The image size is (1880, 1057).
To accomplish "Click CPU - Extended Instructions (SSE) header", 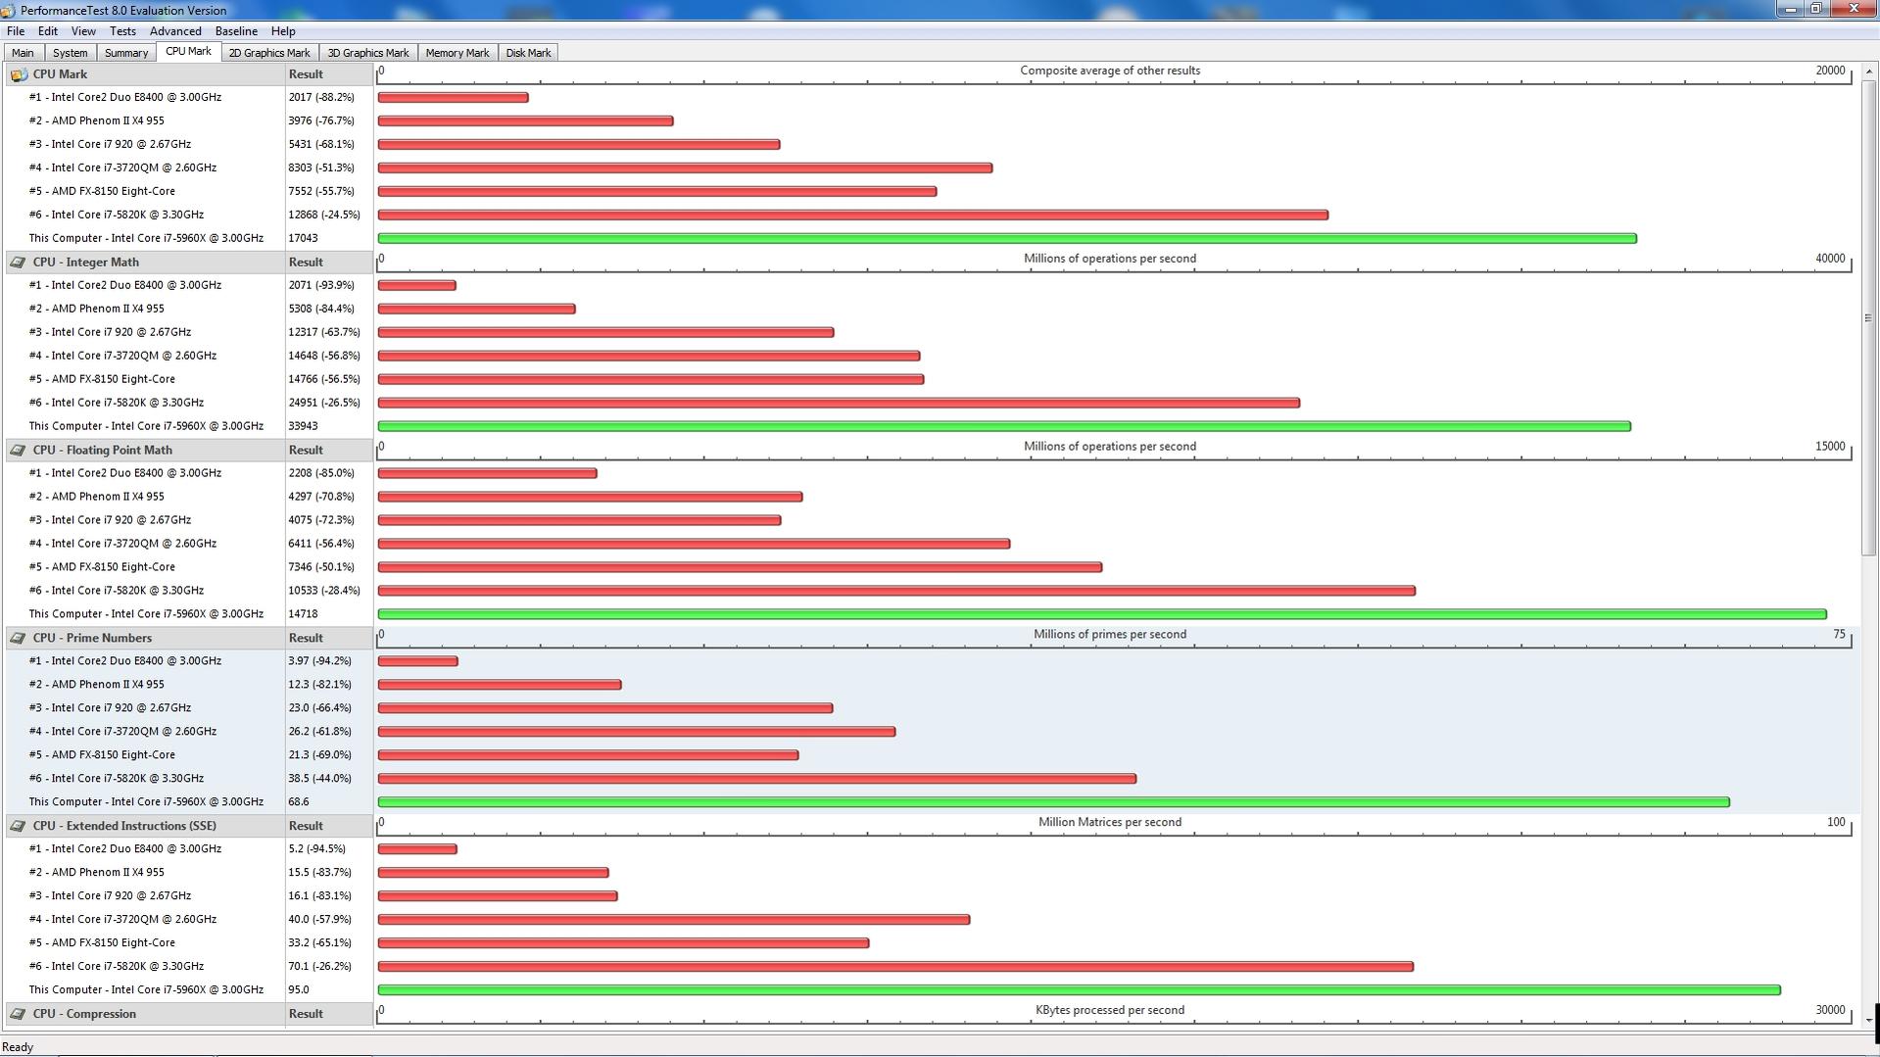I will click(x=144, y=827).
